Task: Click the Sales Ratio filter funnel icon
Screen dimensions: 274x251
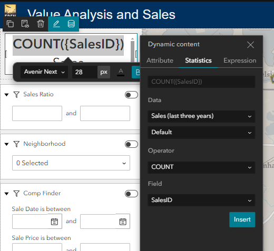Action: pos(16,95)
